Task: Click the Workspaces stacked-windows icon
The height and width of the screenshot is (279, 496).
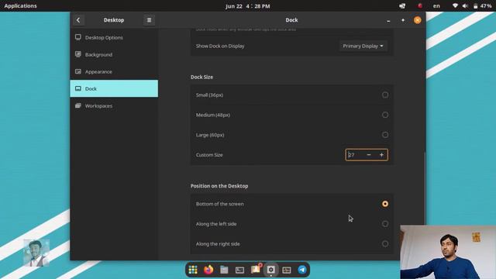Action: [78, 105]
